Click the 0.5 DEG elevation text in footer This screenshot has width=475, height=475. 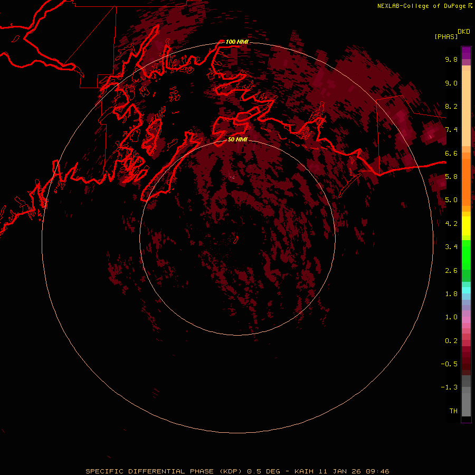point(263,471)
